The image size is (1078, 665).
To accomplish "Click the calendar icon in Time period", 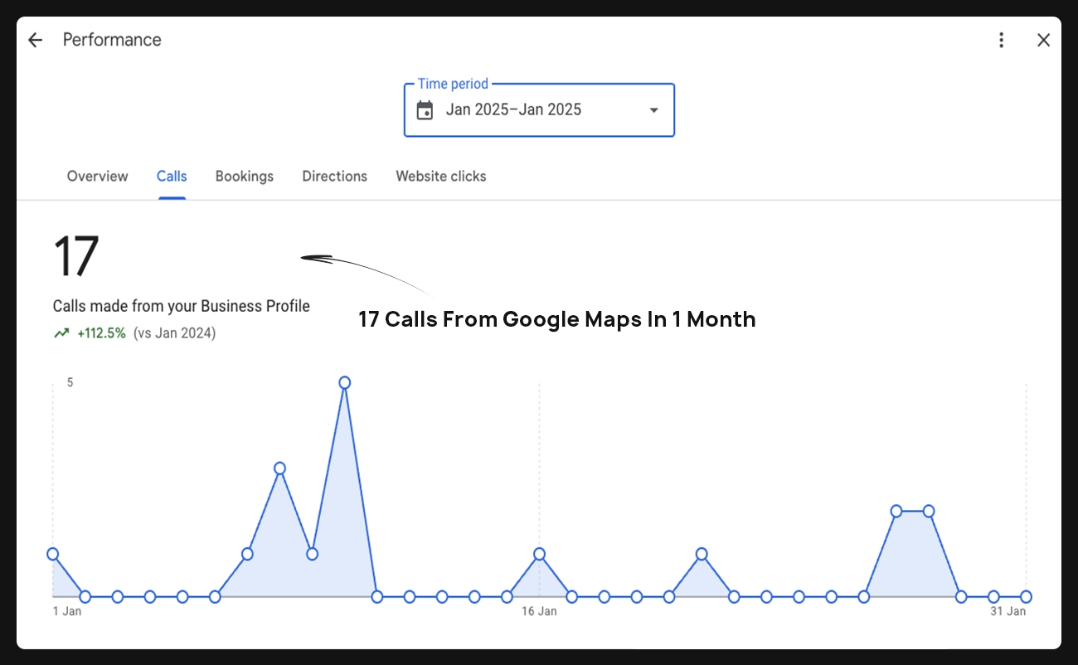I will tap(425, 110).
